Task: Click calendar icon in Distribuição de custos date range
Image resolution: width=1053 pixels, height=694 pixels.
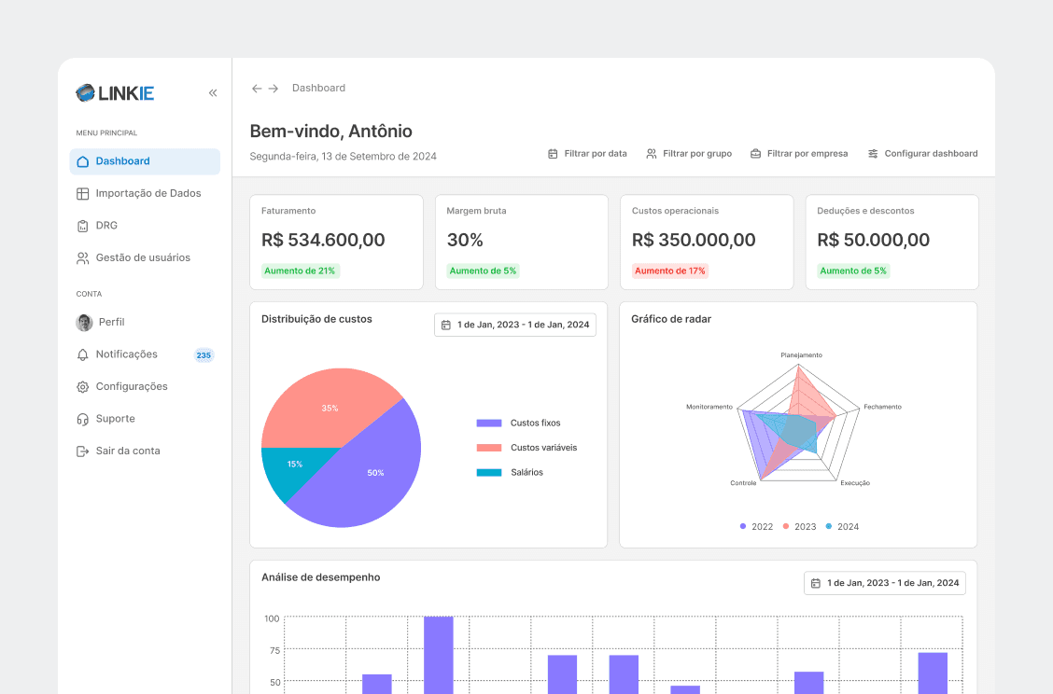Action: click(x=446, y=325)
